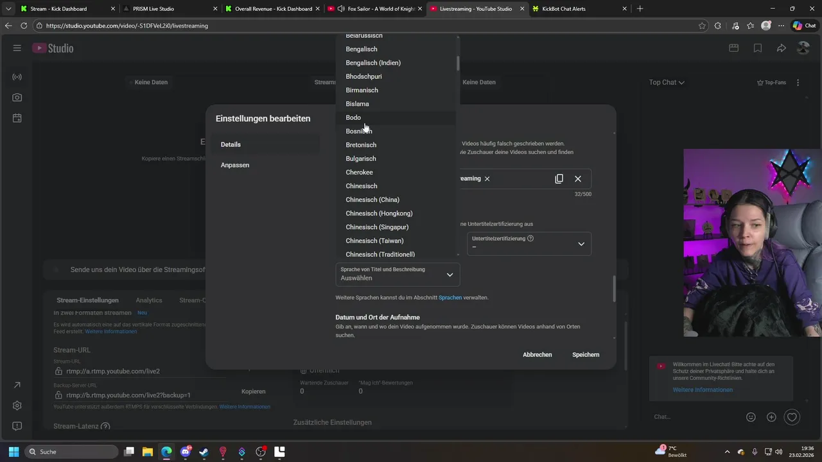
Task: Open the browser tab list chevron
Action: click(x=8, y=9)
